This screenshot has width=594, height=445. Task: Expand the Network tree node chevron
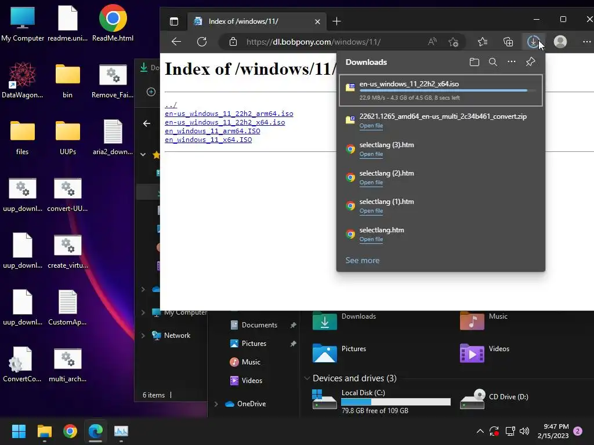143,335
